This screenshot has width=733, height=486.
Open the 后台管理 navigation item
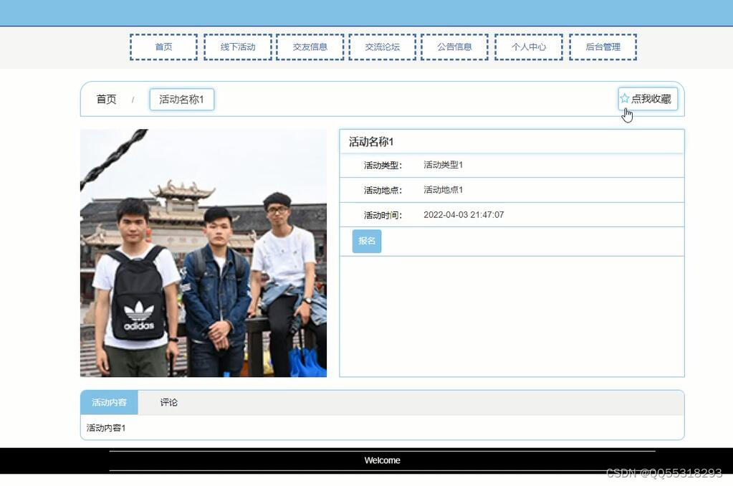tap(603, 46)
